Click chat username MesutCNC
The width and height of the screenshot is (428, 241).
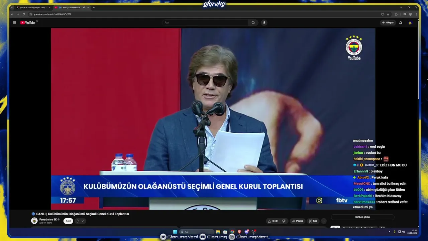coord(362,184)
